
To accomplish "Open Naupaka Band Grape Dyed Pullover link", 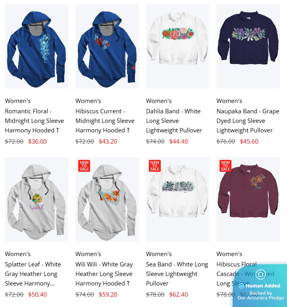I will tap(248, 120).
